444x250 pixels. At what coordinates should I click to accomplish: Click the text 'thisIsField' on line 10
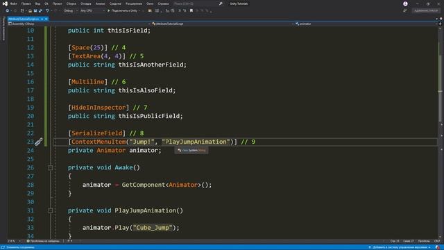[127, 31]
